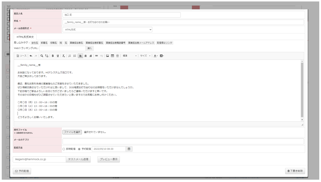Open the 標準 paragraph format dropdown

pos(130,56)
